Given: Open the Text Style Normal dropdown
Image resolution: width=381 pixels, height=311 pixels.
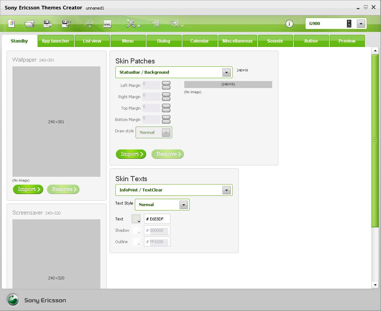Looking at the screenshot, I should (184, 205).
